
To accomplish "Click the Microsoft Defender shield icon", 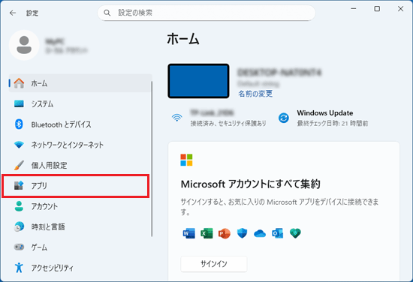I will click(242, 233).
